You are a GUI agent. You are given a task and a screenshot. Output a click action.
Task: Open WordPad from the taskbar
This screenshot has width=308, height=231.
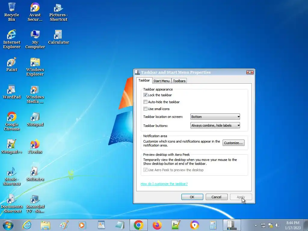[101, 225]
